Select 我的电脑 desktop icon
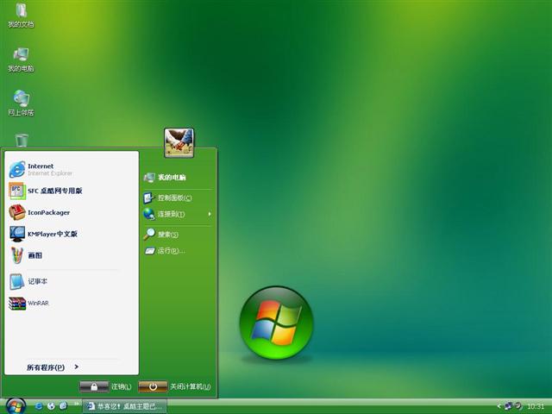 (21, 60)
